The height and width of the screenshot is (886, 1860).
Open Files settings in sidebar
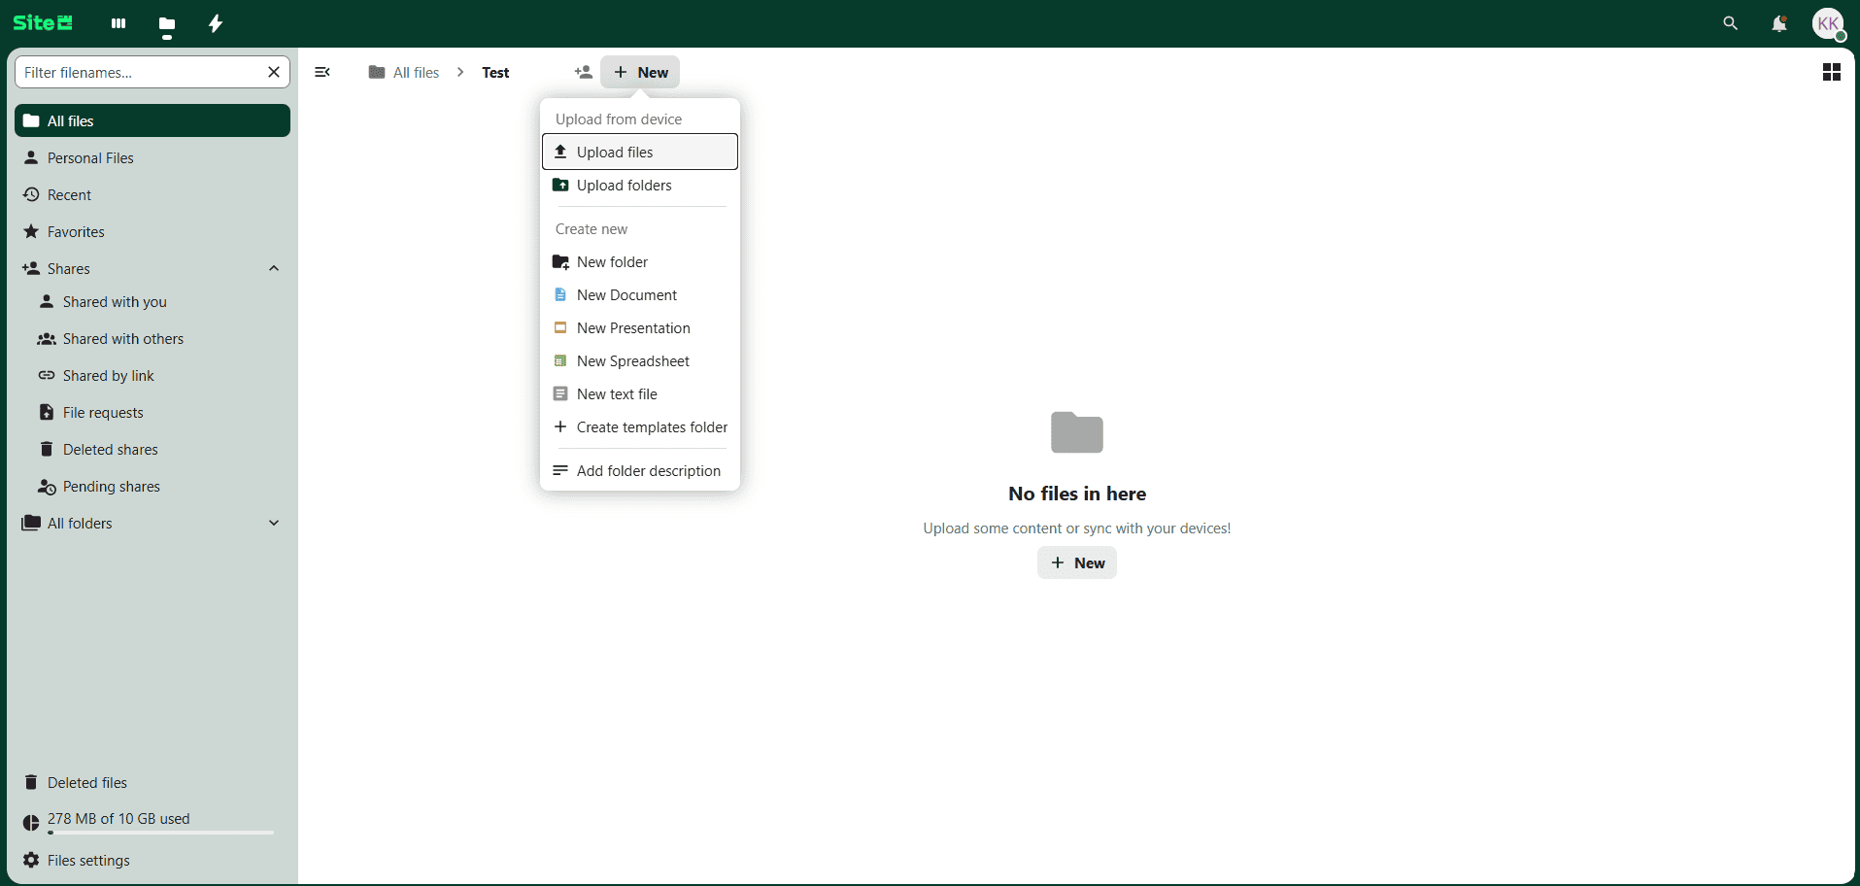pyautogui.click(x=88, y=861)
